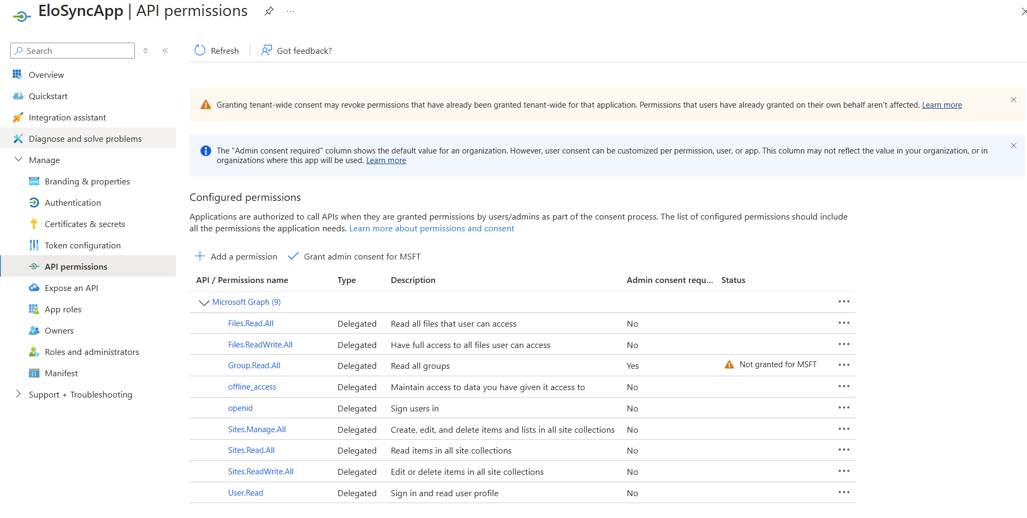Collapse the Microsoft Graph (9) group
This screenshot has width=1027, height=518.
click(204, 302)
